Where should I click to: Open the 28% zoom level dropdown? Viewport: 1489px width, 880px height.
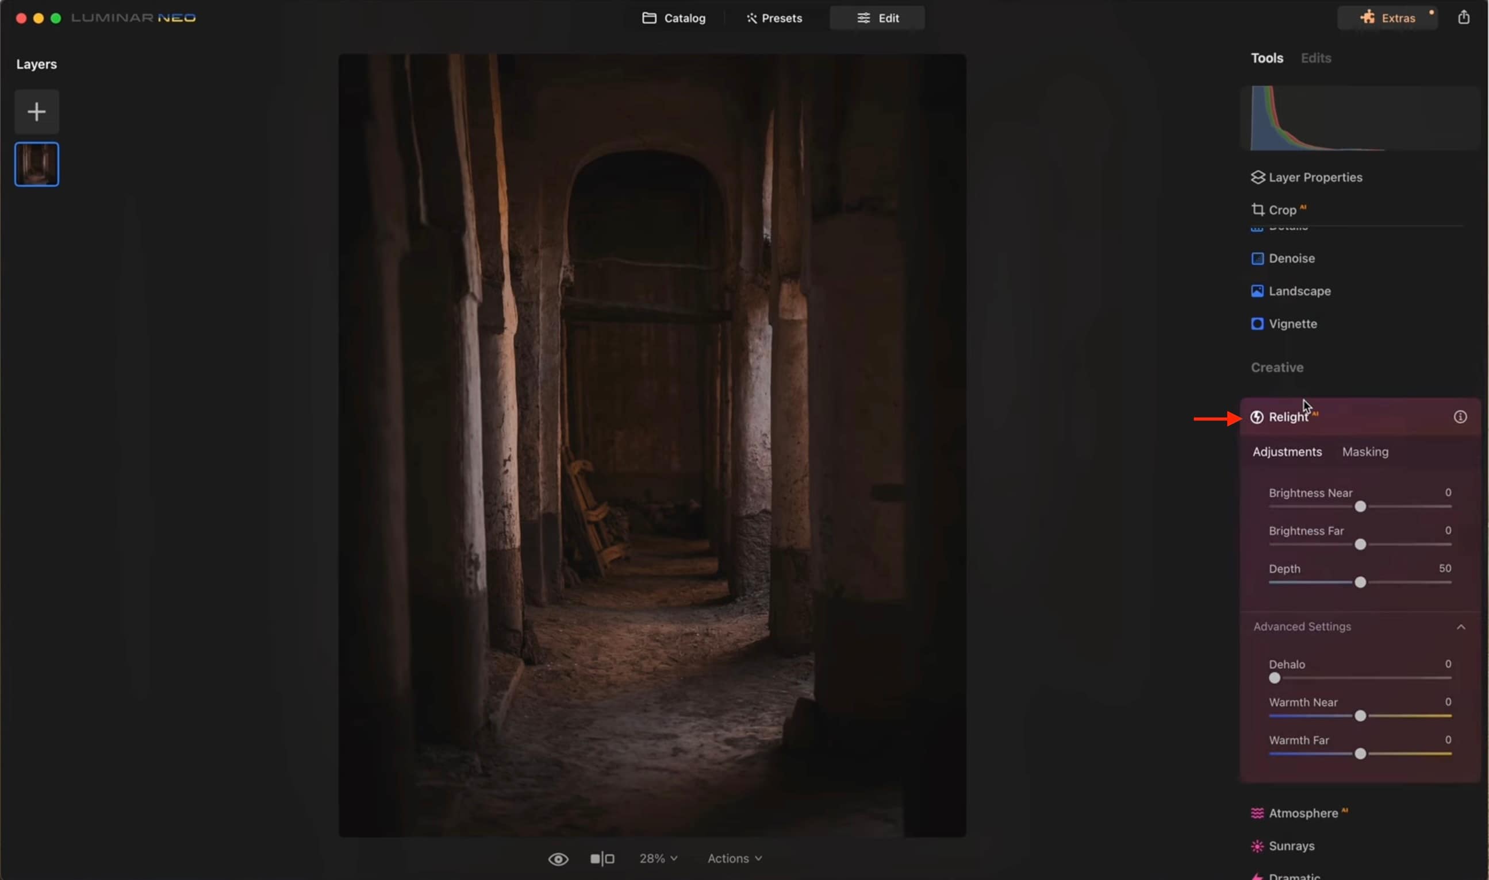tap(658, 858)
